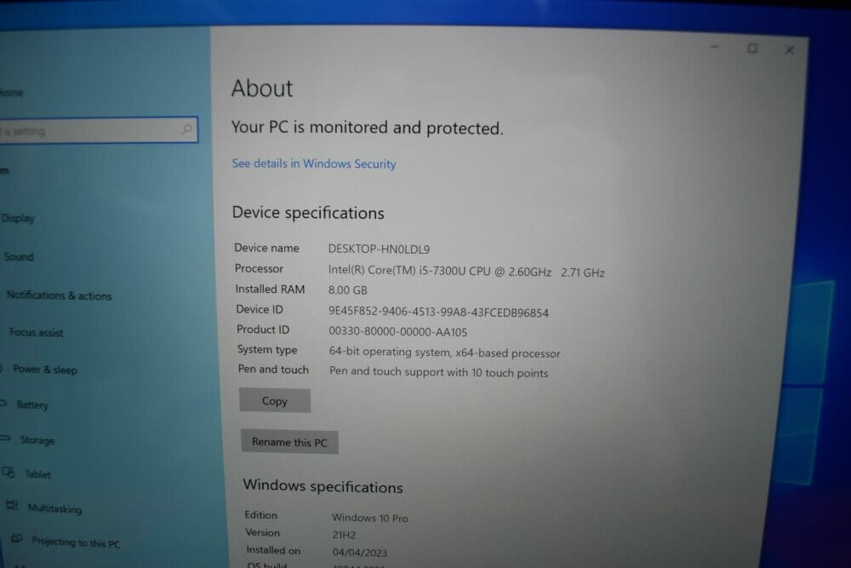Screen dimensions: 851x568
Task: Select Focus assist in sidebar
Action: coord(37,332)
